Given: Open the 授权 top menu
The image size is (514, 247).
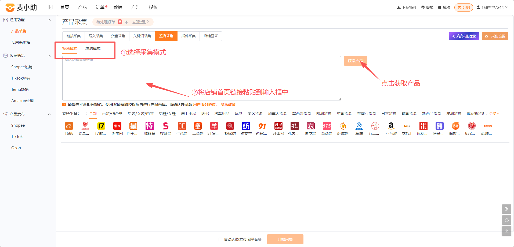Looking at the screenshot, I should coord(153,8).
